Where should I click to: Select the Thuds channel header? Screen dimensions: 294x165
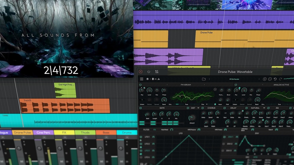85,132
